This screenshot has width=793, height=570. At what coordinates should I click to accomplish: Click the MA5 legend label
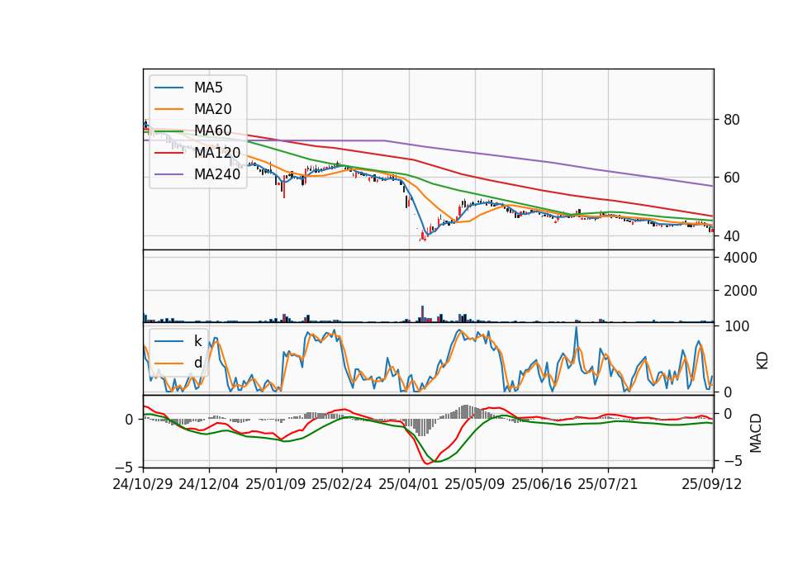(208, 88)
